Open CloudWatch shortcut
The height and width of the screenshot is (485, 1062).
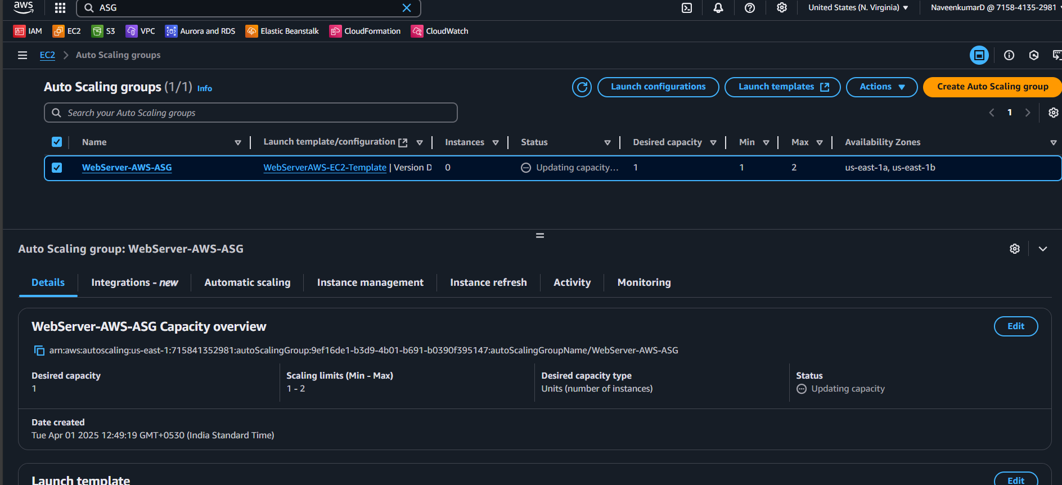[x=439, y=31]
